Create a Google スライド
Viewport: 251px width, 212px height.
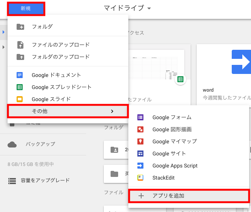point(68,99)
